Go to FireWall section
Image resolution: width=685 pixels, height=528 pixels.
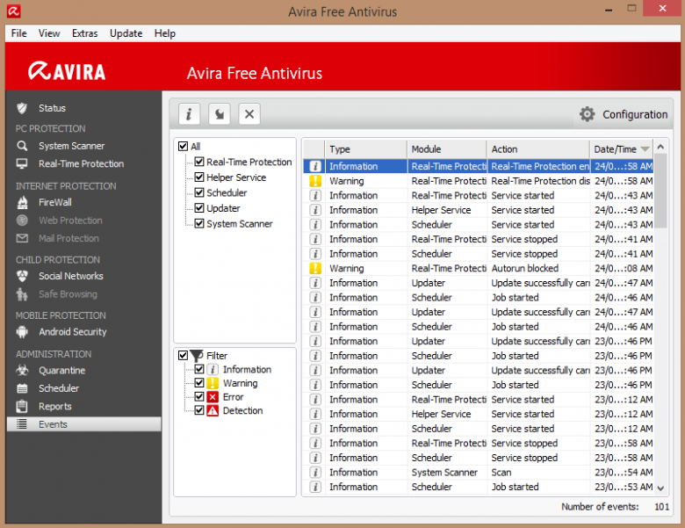(54, 202)
